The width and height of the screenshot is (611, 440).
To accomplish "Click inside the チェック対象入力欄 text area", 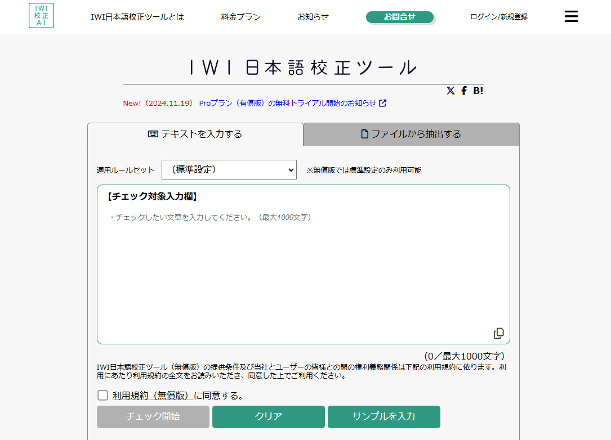I will coord(303,259).
